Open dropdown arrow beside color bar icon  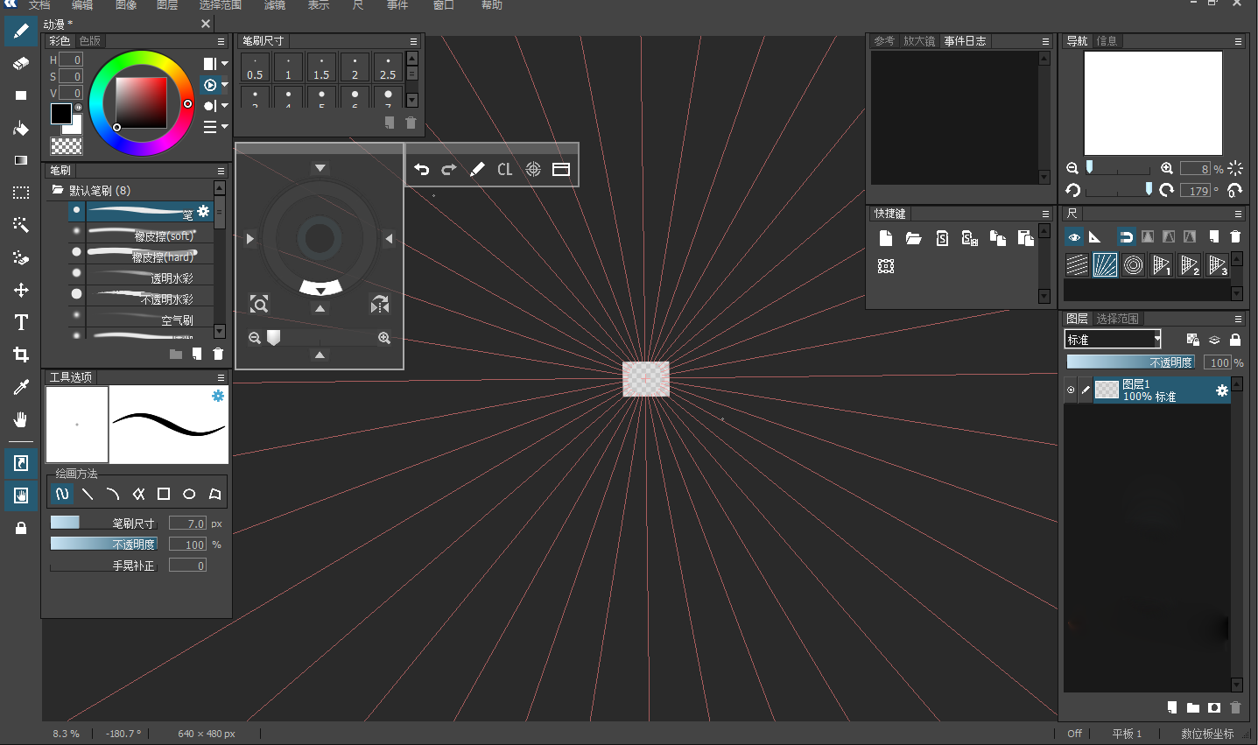224,64
